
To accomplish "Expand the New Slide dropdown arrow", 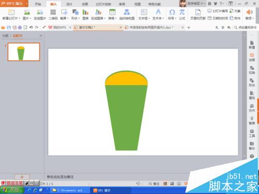I will point(19,18).
